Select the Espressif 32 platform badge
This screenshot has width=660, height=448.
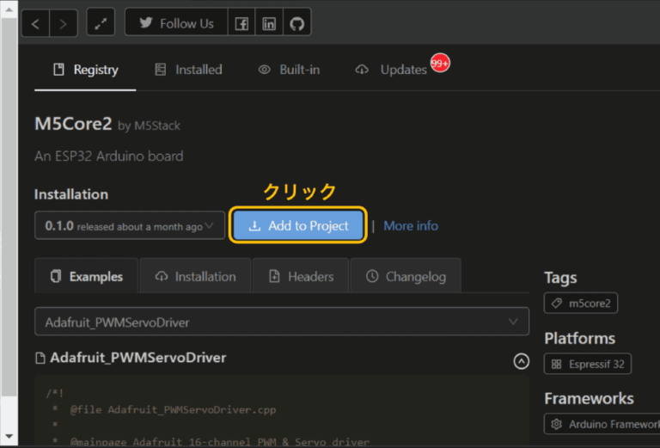(x=588, y=364)
